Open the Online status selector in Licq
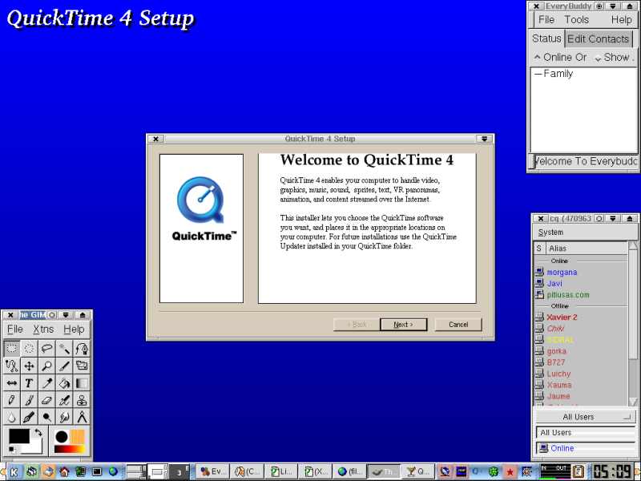 point(586,448)
